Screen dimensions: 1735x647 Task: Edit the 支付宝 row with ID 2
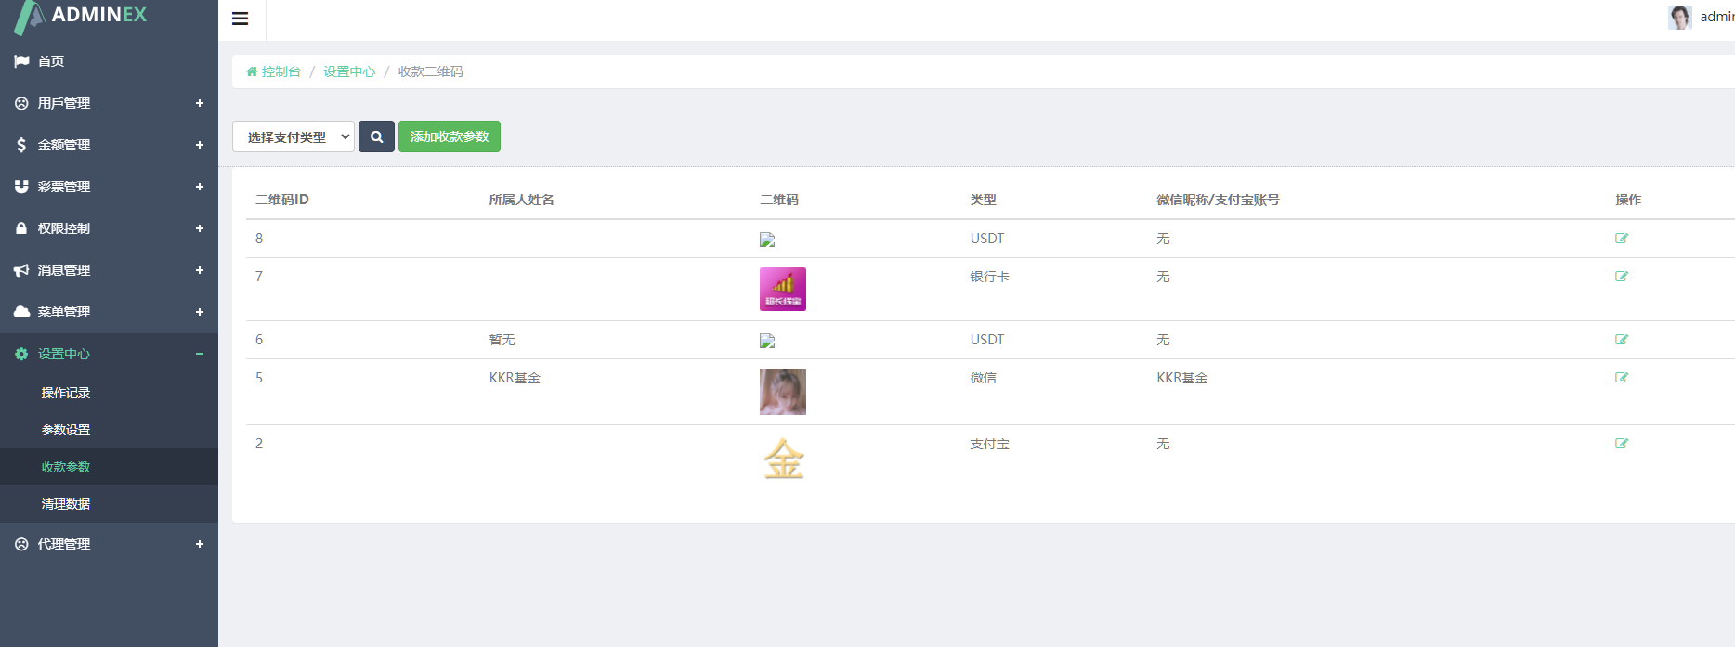[x=1621, y=444]
